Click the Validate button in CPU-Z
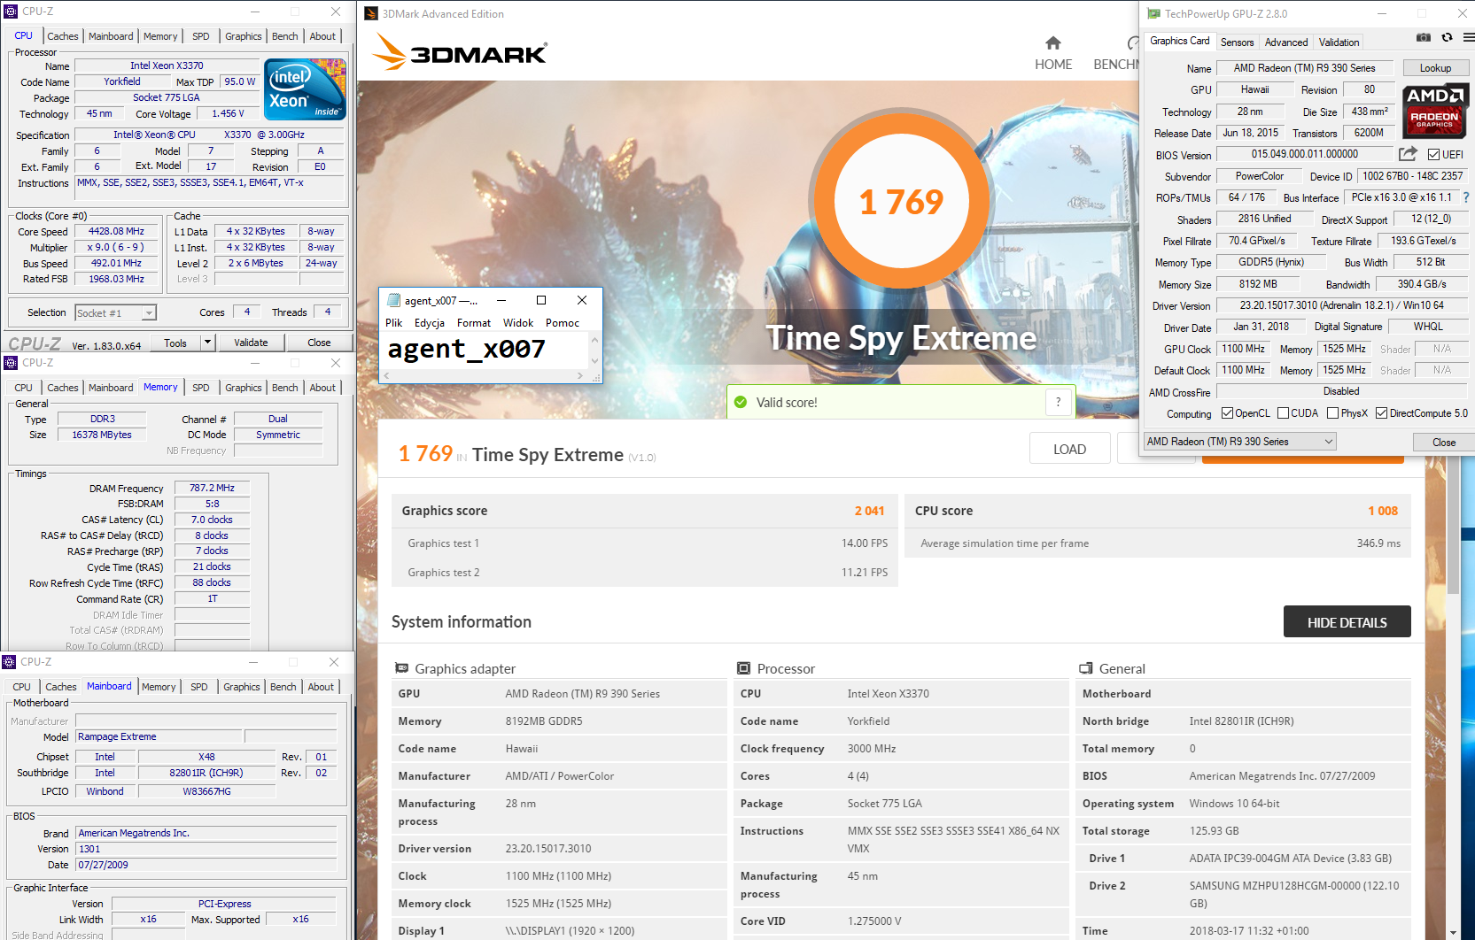 coord(251,343)
